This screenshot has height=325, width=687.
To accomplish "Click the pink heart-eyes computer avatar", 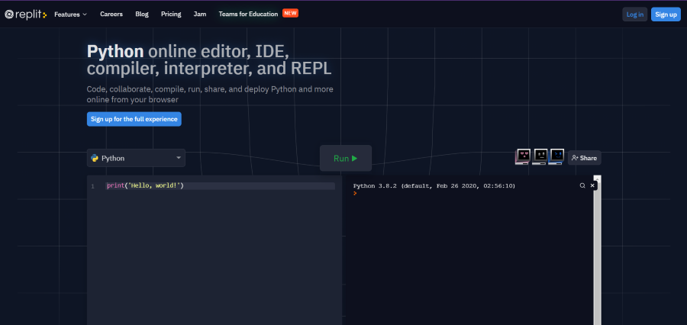I will coord(523,156).
